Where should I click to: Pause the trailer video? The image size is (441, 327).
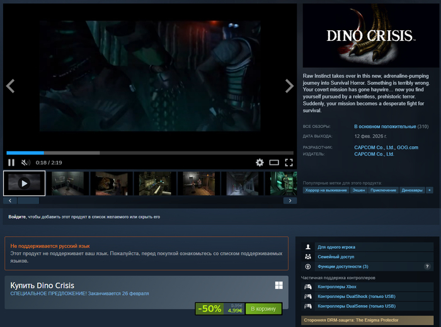11,163
